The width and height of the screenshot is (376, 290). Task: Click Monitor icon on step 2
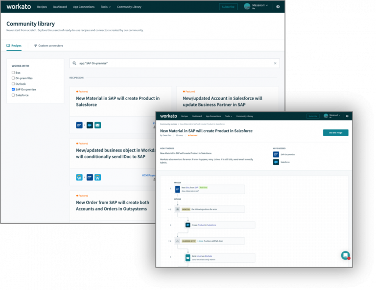point(177,209)
